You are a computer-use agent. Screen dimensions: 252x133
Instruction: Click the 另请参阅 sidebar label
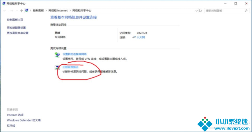(x=12, y=110)
